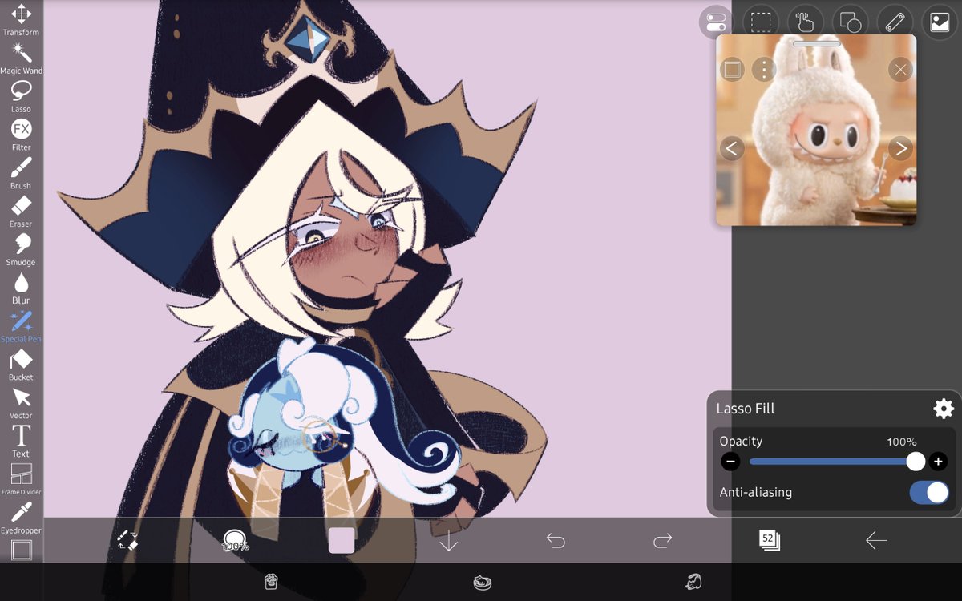Open the Canvas tool below Eyedropper
962x601 pixels.
21,550
